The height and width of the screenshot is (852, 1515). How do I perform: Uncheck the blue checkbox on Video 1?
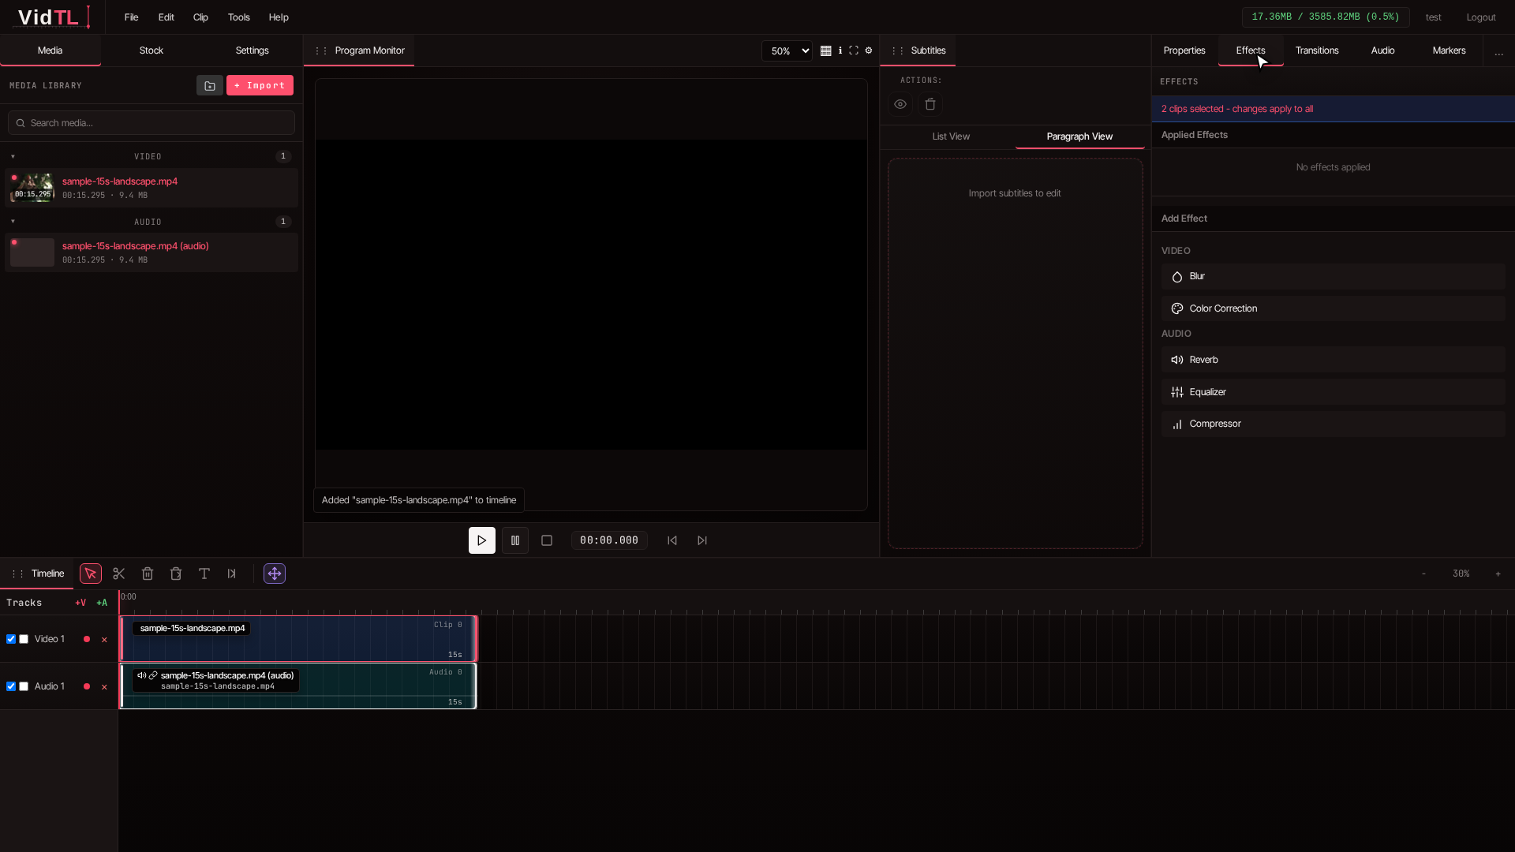11,639
